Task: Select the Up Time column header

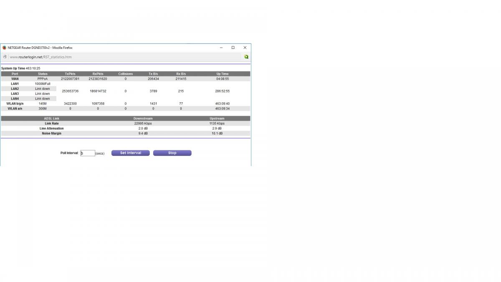Action: pyautogui.click(x=223, y=74)
